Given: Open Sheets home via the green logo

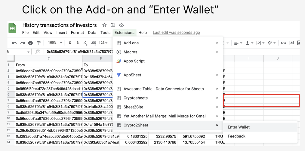Looking at the screenshot, I should [12, 28].
